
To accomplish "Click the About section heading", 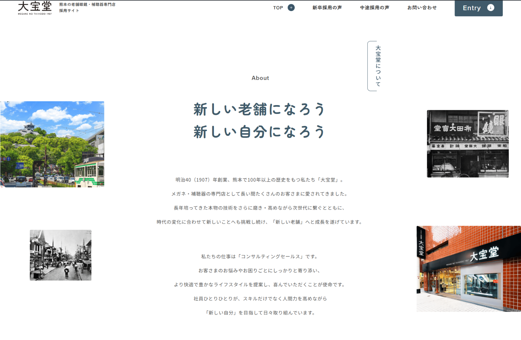I will (x=260, y=78).
